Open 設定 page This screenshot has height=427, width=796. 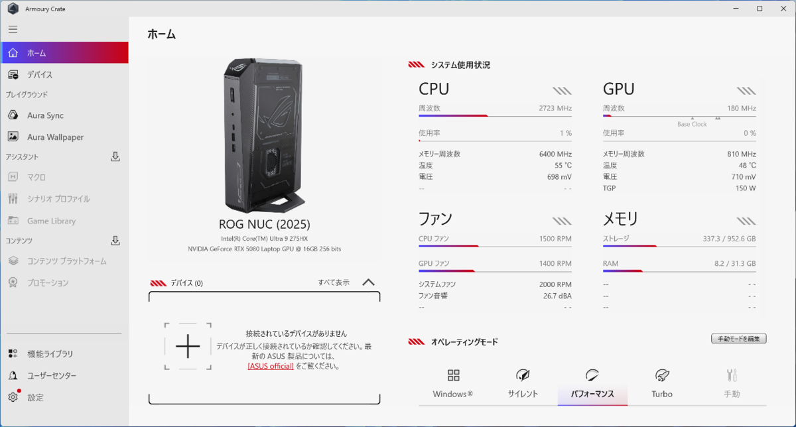(64, 397)
